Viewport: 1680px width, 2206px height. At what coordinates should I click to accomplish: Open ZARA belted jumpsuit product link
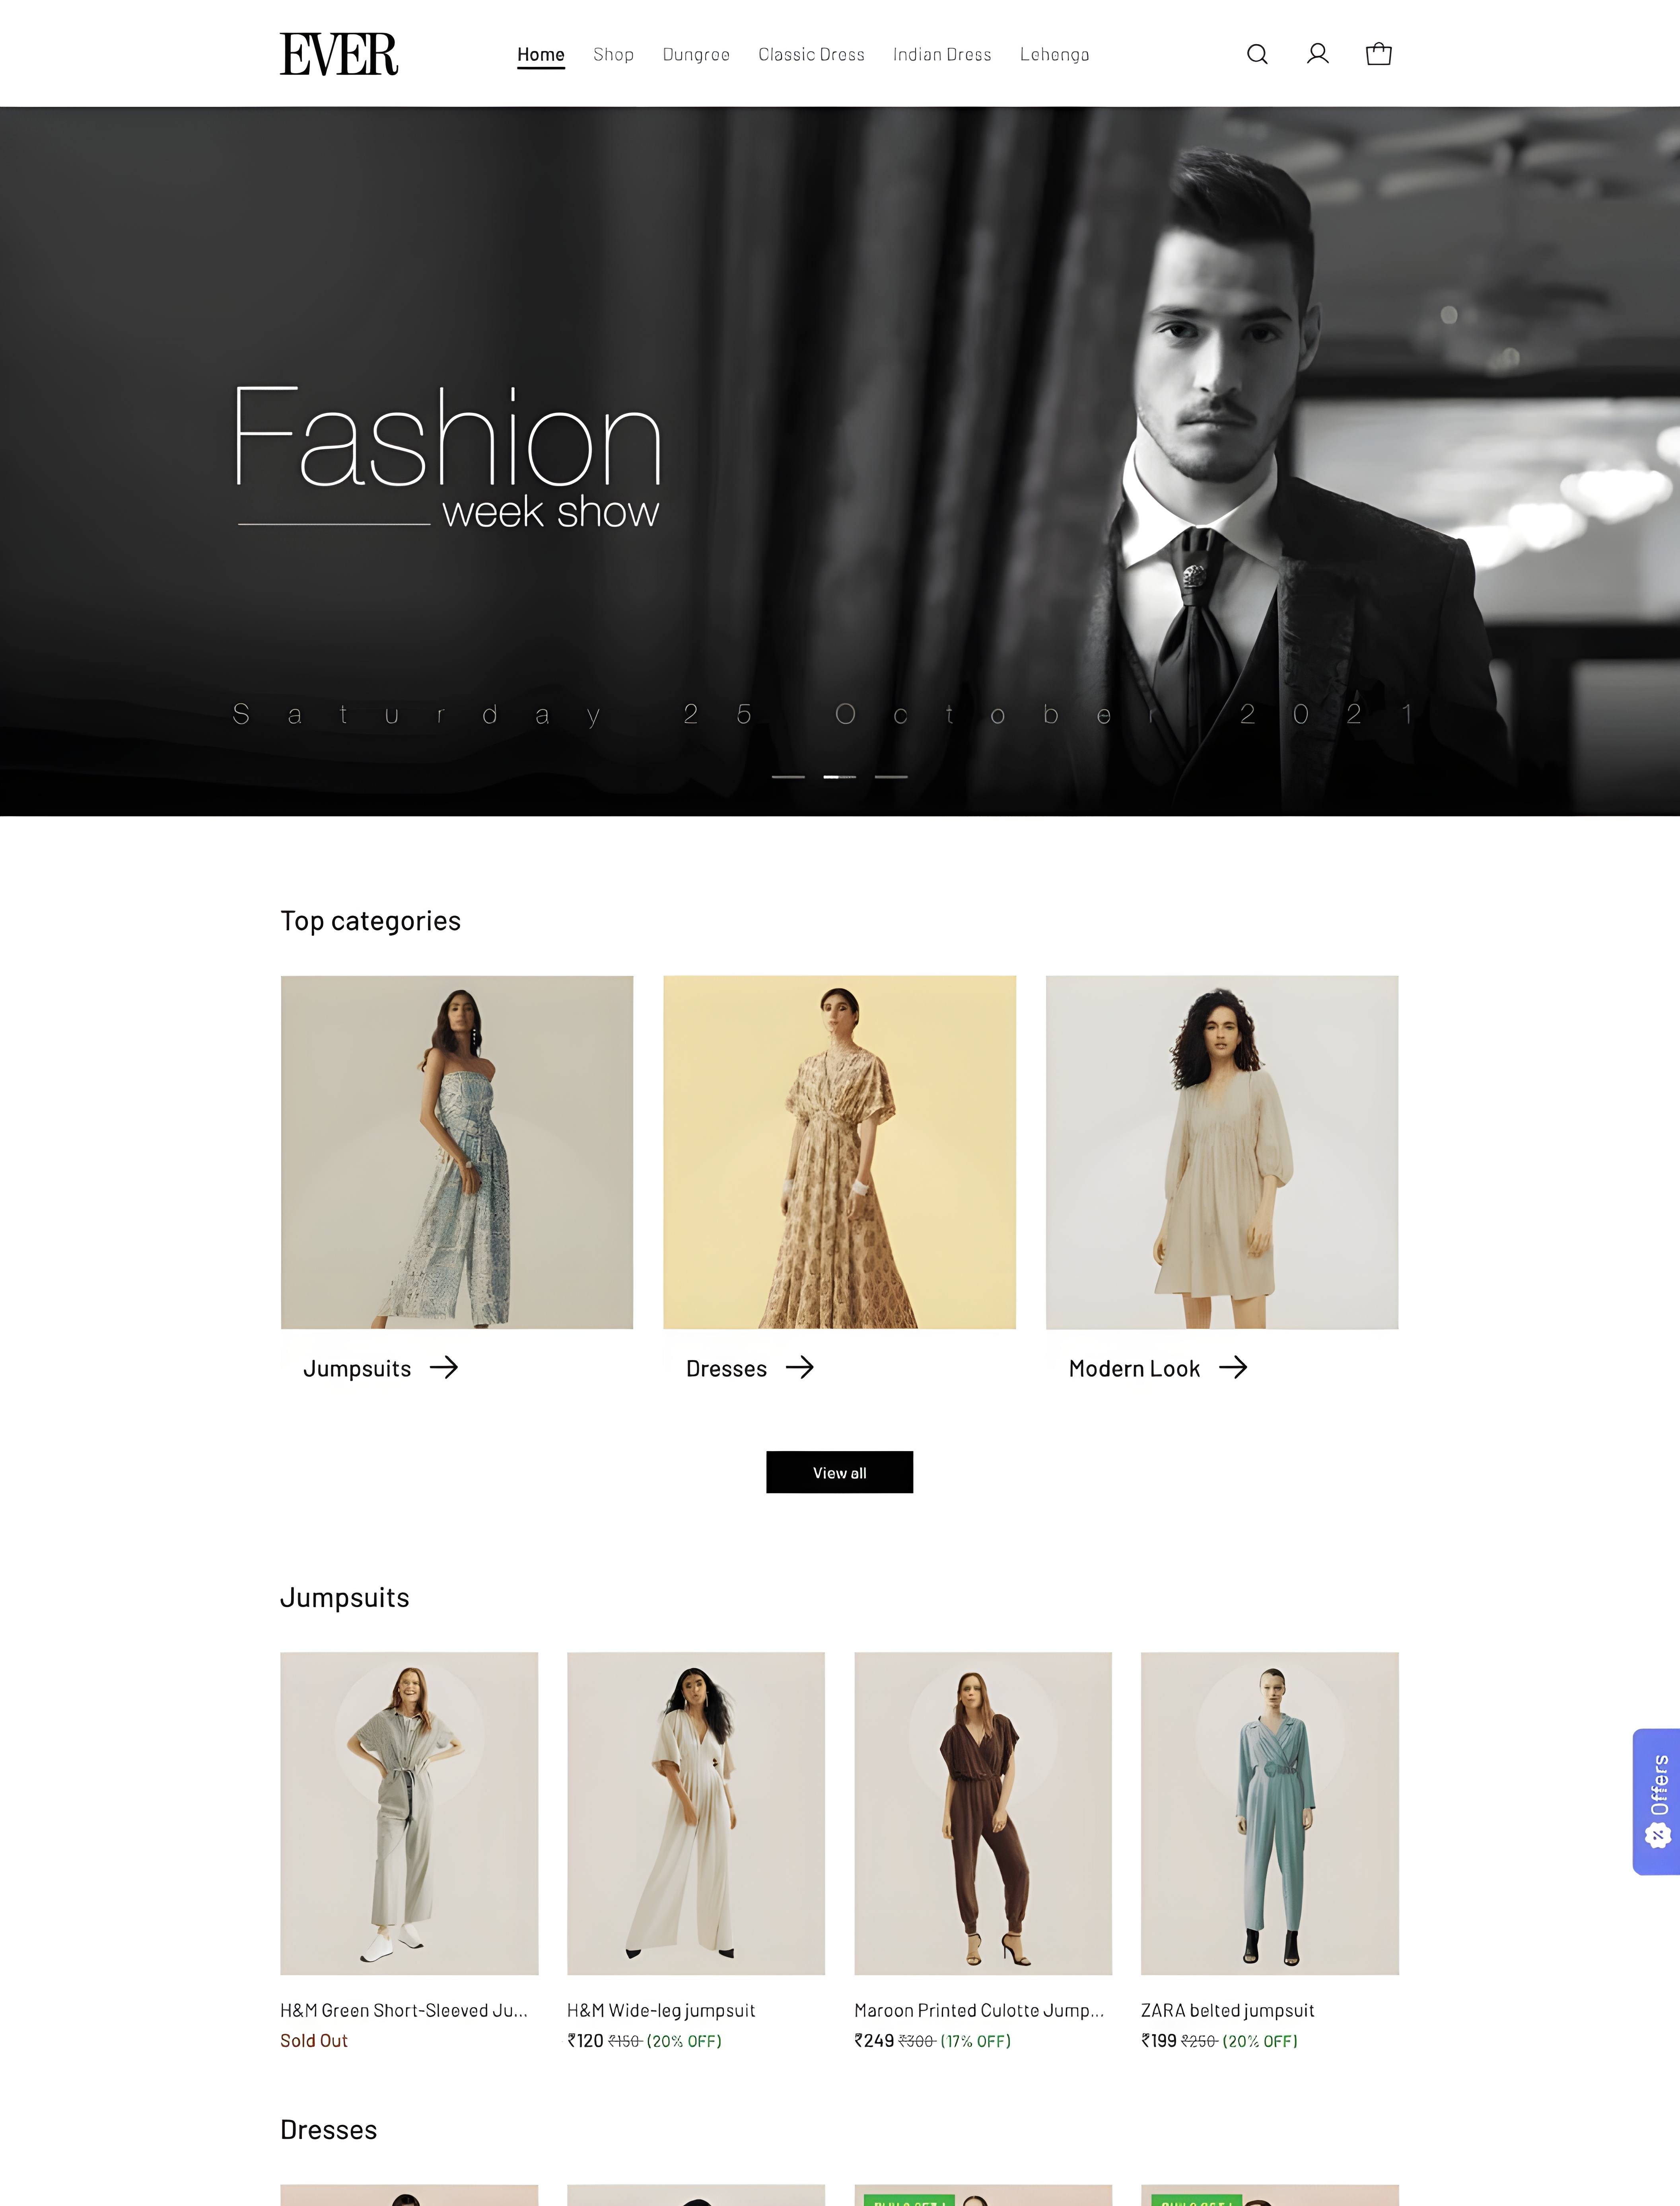pyautogui.click(x=1227, y=2010)
